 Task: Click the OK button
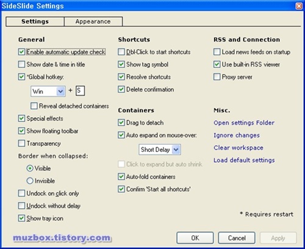(x=195, y=238)
